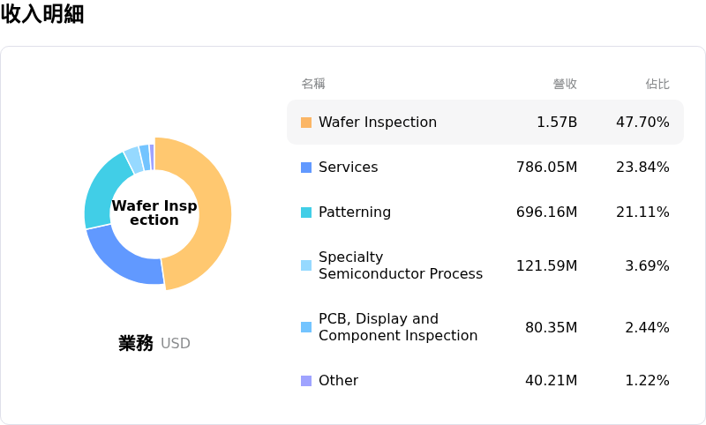Click the blue Services legend swatch
The image size is (706, 425).
(x=306, y=168)
